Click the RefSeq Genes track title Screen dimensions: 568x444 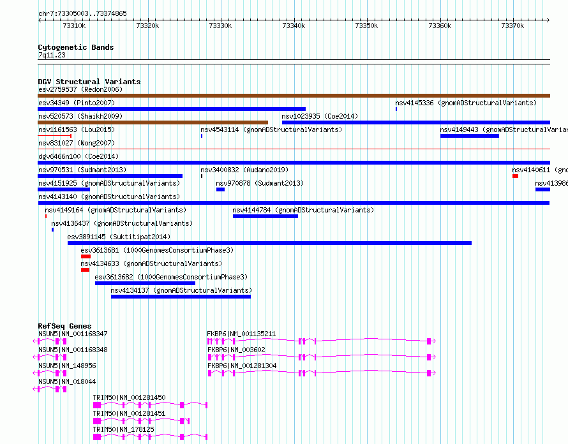[x=64, y=326]
